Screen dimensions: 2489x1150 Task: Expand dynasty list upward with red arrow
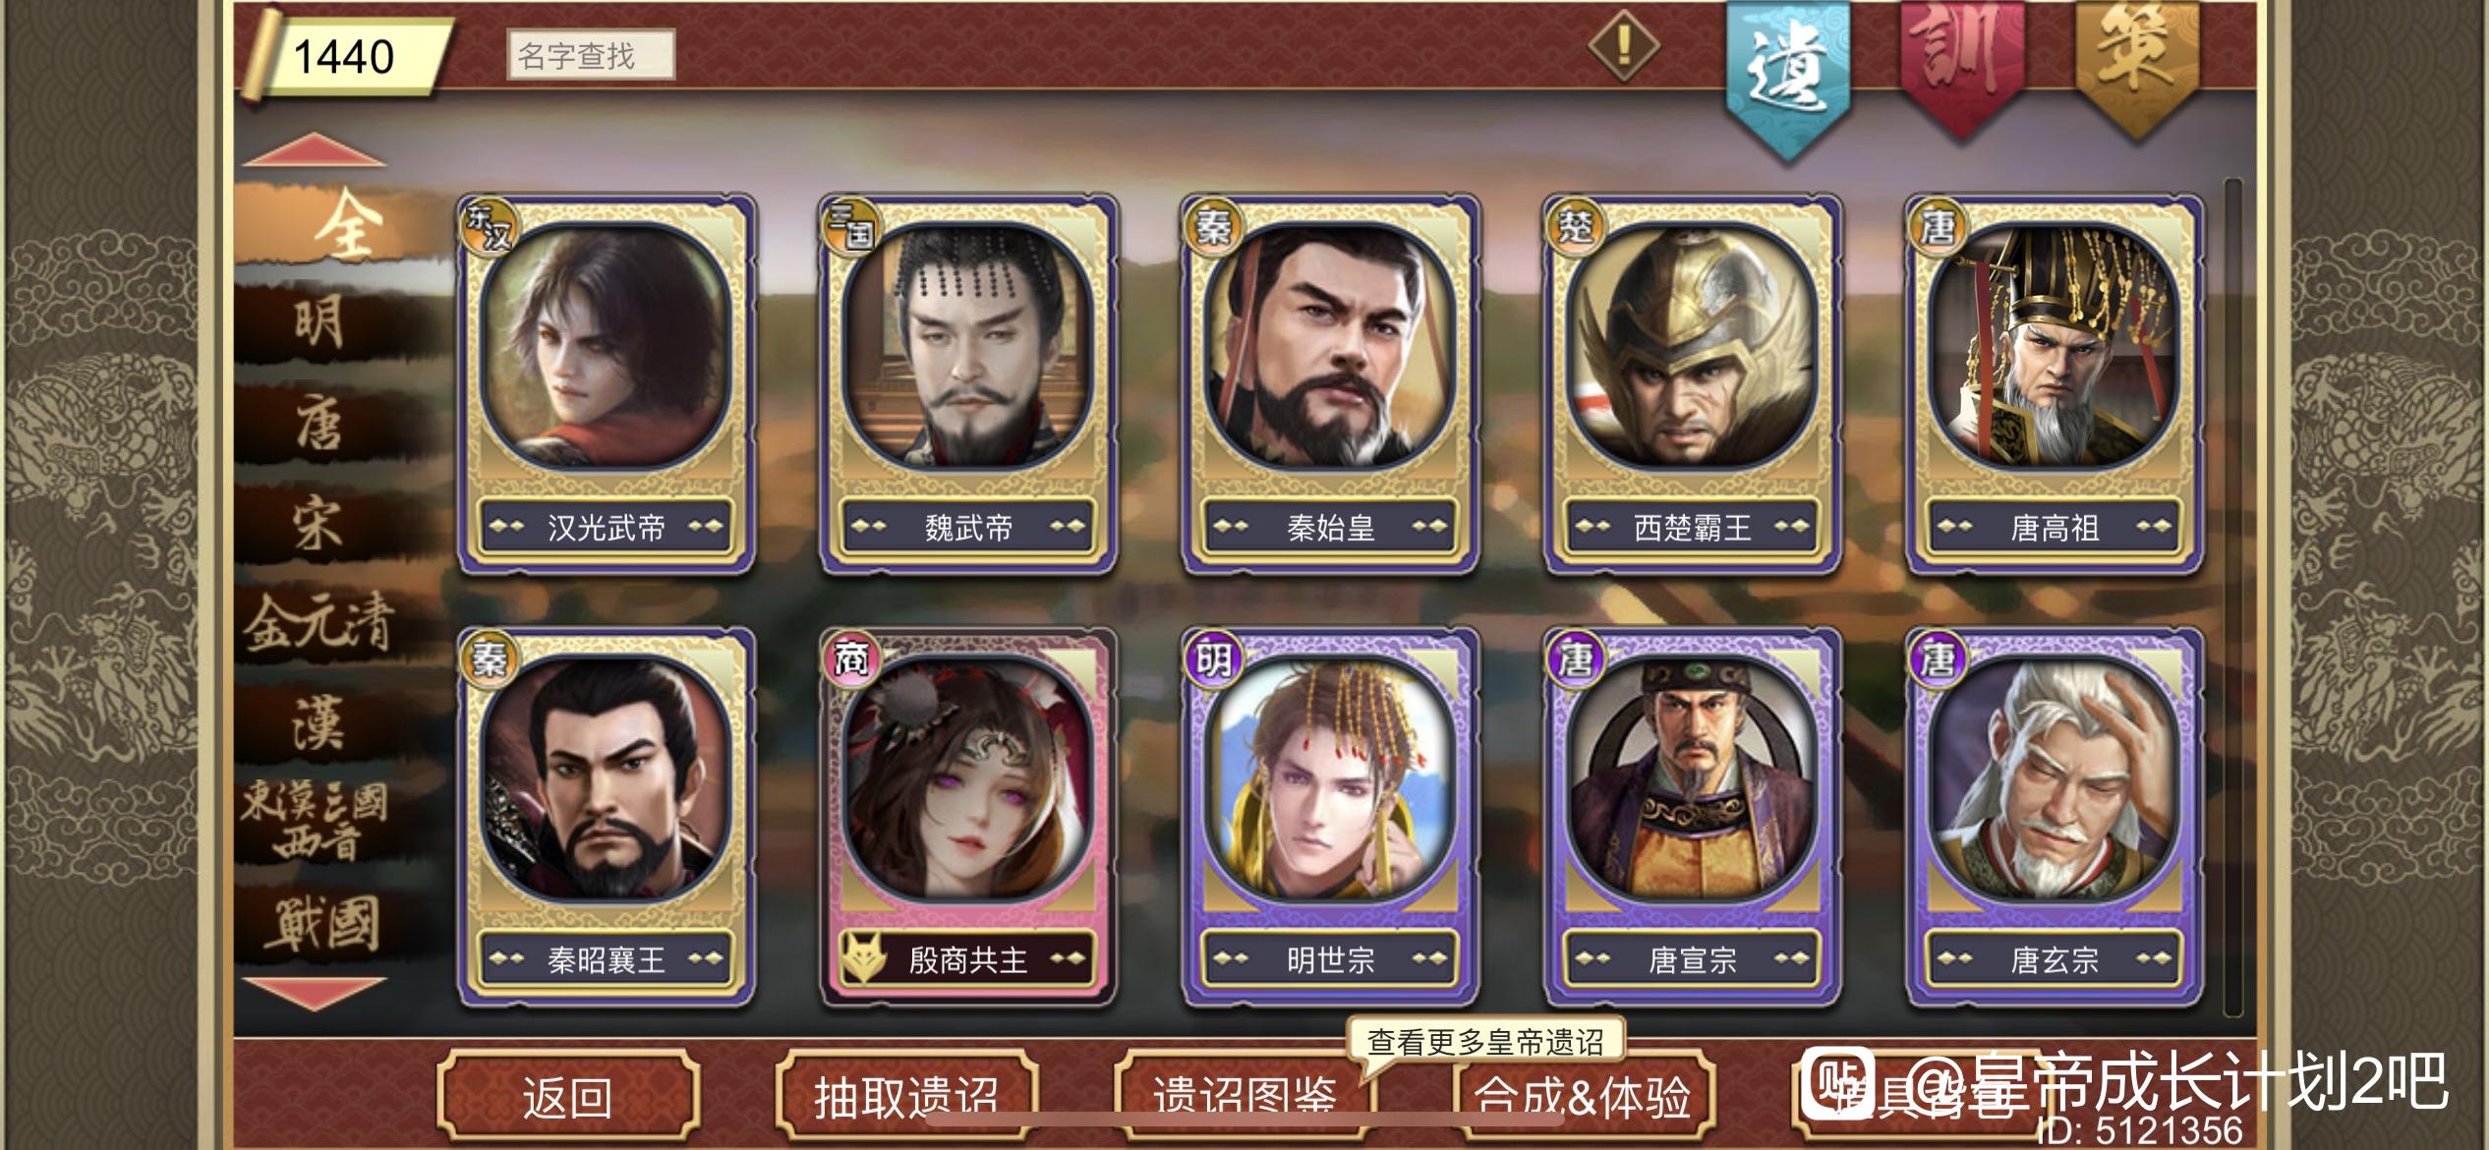pos(314,149)
